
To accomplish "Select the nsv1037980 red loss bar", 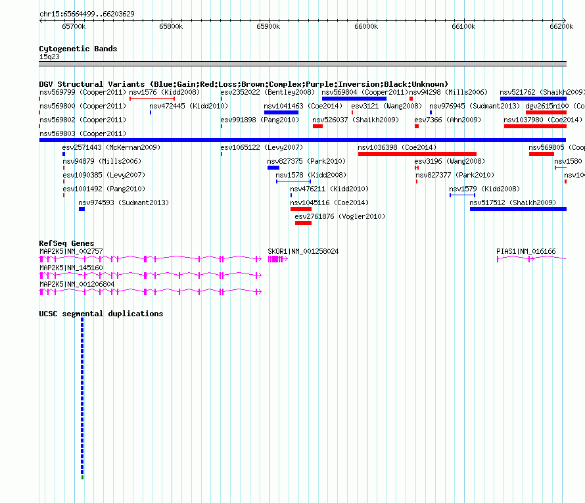I will click(536, 126).
